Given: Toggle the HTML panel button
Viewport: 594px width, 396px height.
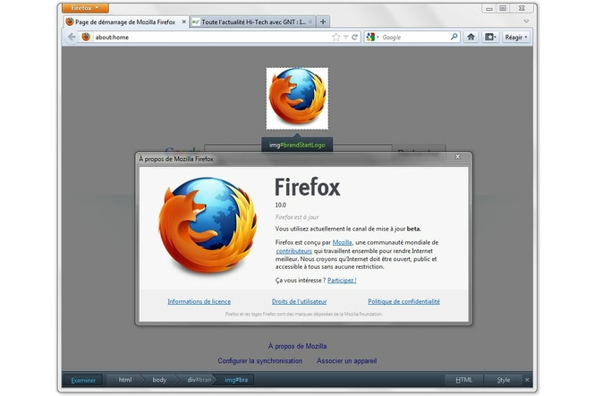Looking at the screenshot, I should pyautogui.click(x=463, y=380).
